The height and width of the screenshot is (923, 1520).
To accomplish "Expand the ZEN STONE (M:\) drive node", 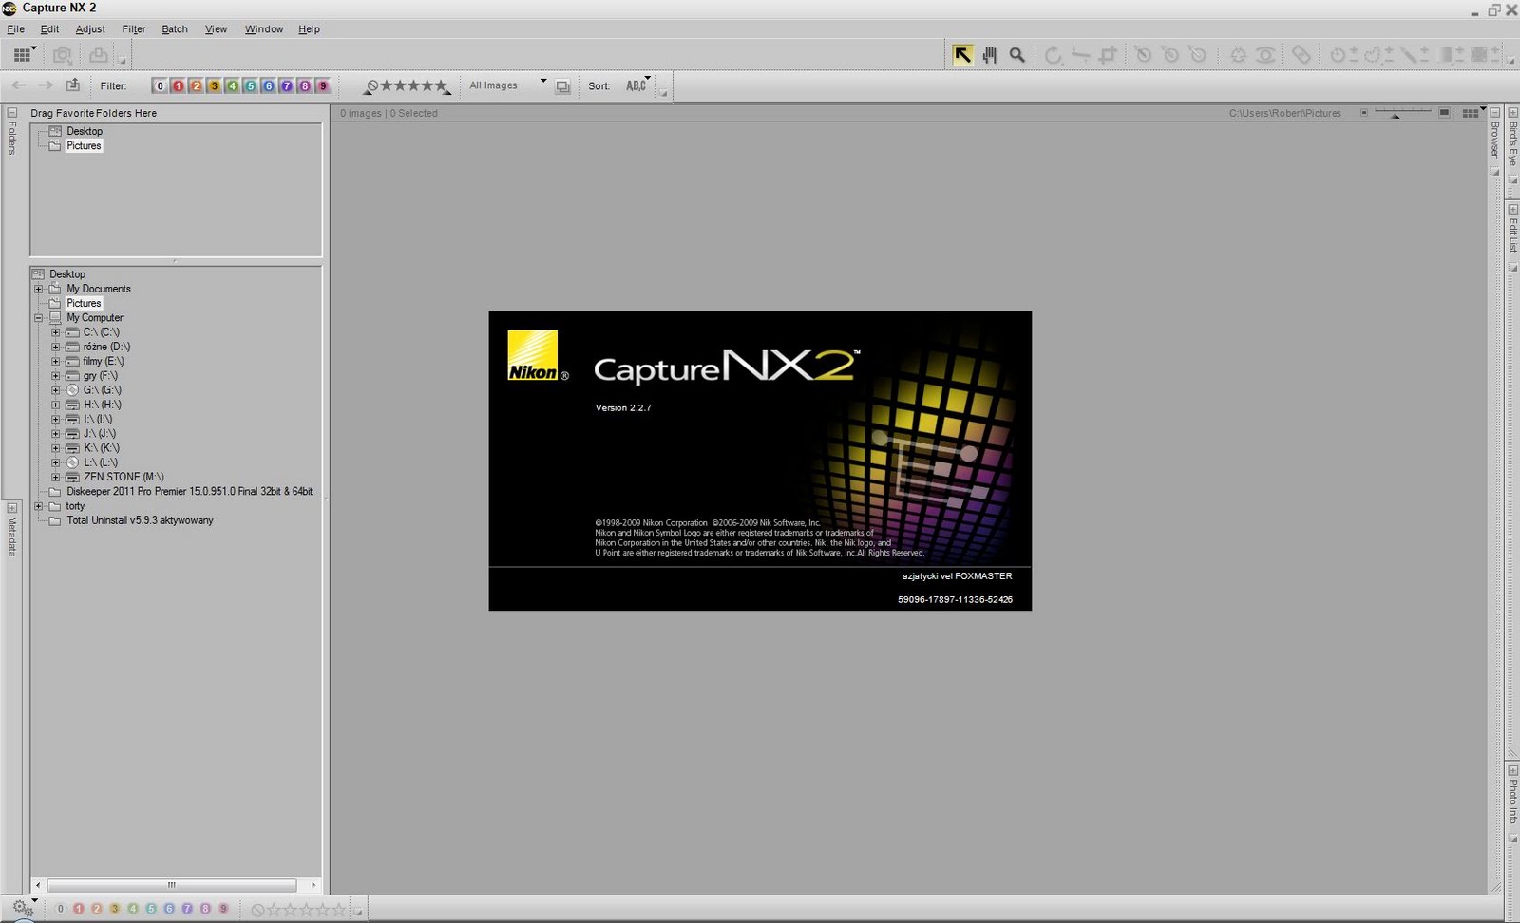I will 55,478.
